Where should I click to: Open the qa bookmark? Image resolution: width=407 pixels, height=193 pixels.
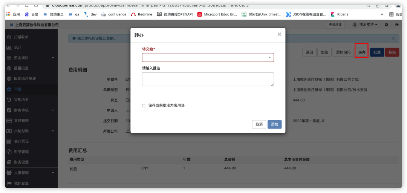coord(74,15)
